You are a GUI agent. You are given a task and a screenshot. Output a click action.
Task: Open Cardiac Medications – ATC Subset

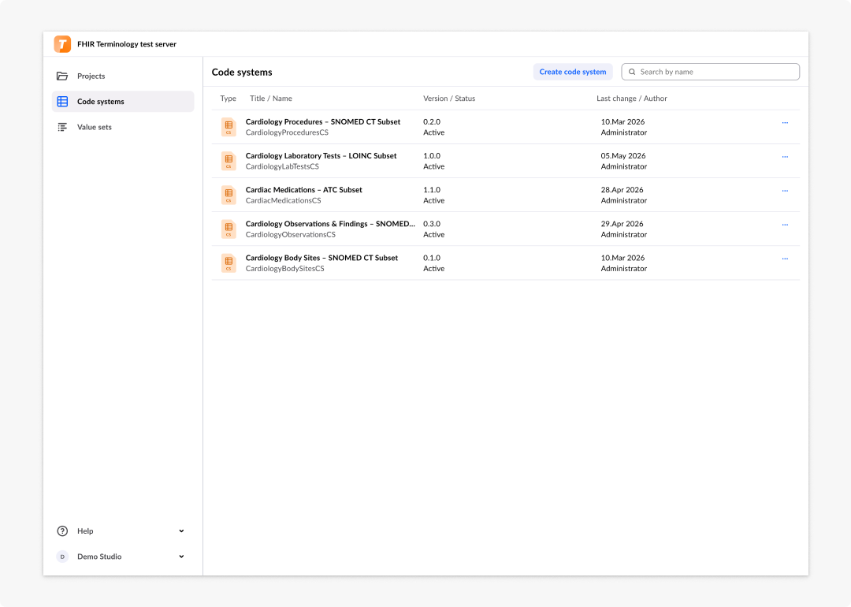coord(304,190)
